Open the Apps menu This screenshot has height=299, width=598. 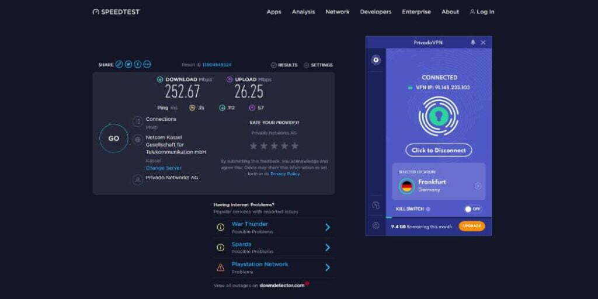[x=274, y=12]
